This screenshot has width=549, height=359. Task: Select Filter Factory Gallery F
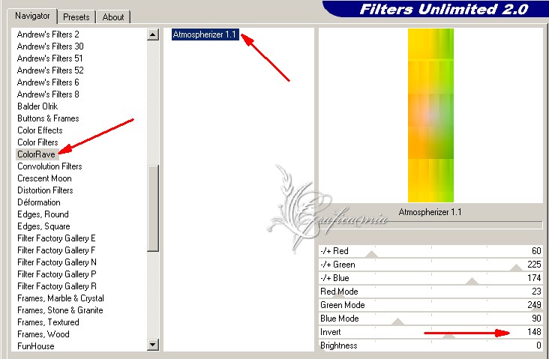[56, 250]
